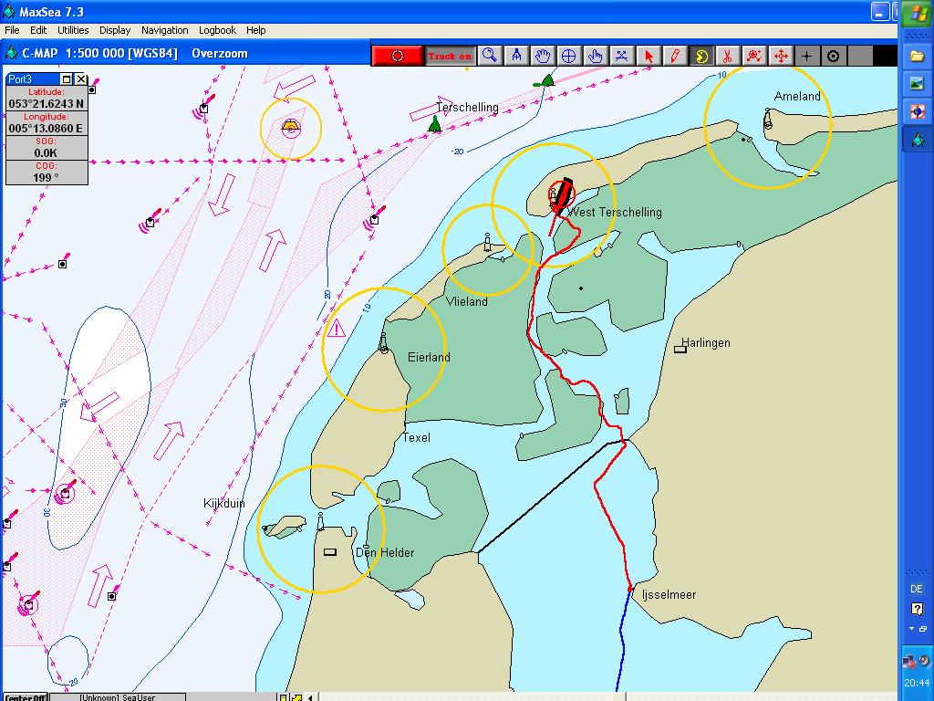This screenshot has width=934, height=701.
Task: Click the red four-way move arrows tool
Action: click(x=781, y=56)
